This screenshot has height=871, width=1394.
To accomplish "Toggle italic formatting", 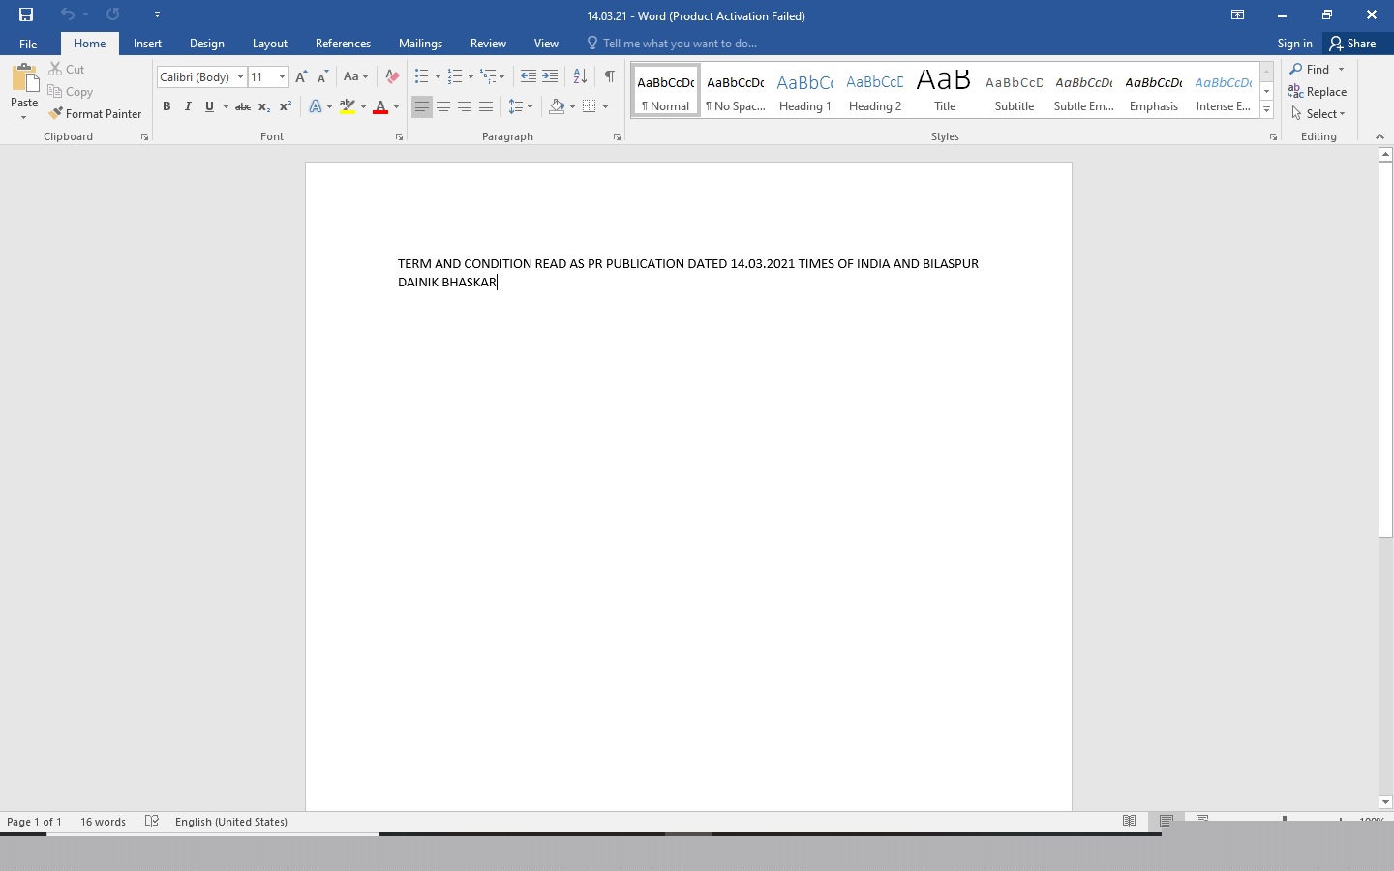I will [188, 106].
